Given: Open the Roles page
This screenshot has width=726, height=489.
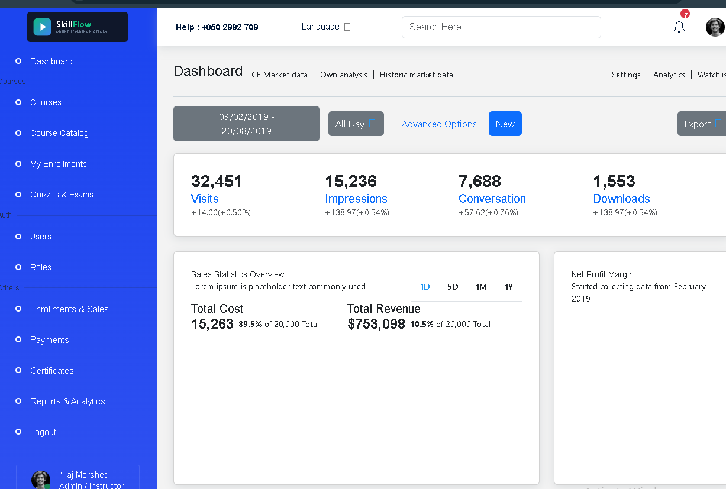Looking at the screenshot, I should pyautogui.click(x=41, y=267).
